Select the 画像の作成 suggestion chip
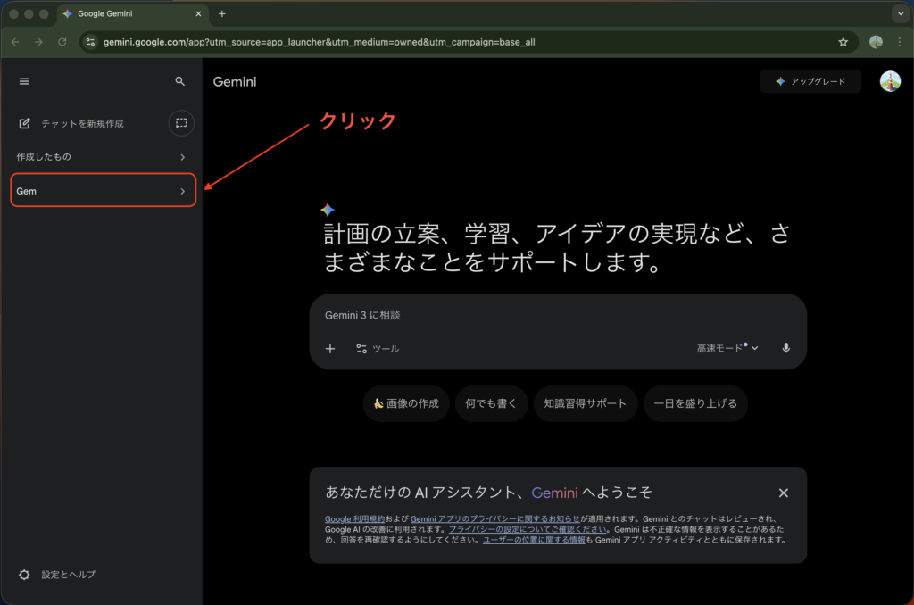The height and width of the screenshot is (605, 914). click(406, 403)
